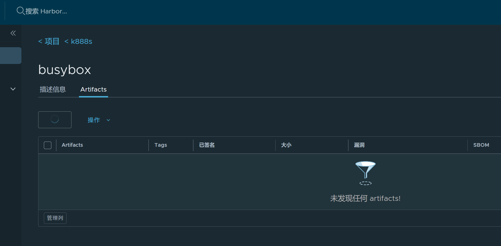501x246 pixels.
Task: Expand the sidebar chevron-down section
Action: [13, 89]
